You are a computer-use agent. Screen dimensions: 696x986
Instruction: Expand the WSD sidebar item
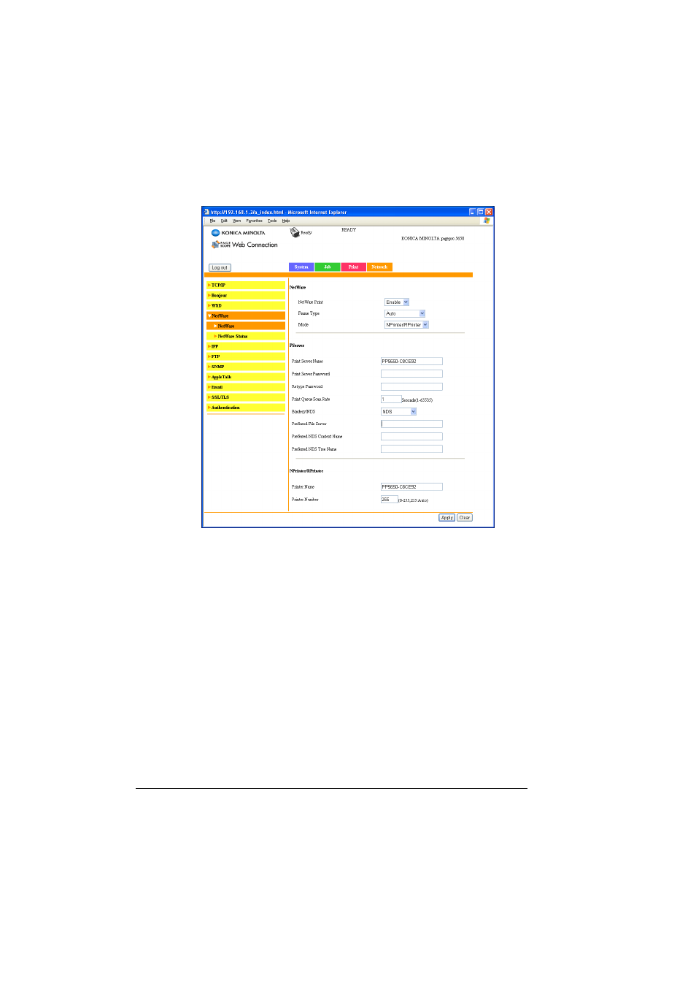(246, 306)
